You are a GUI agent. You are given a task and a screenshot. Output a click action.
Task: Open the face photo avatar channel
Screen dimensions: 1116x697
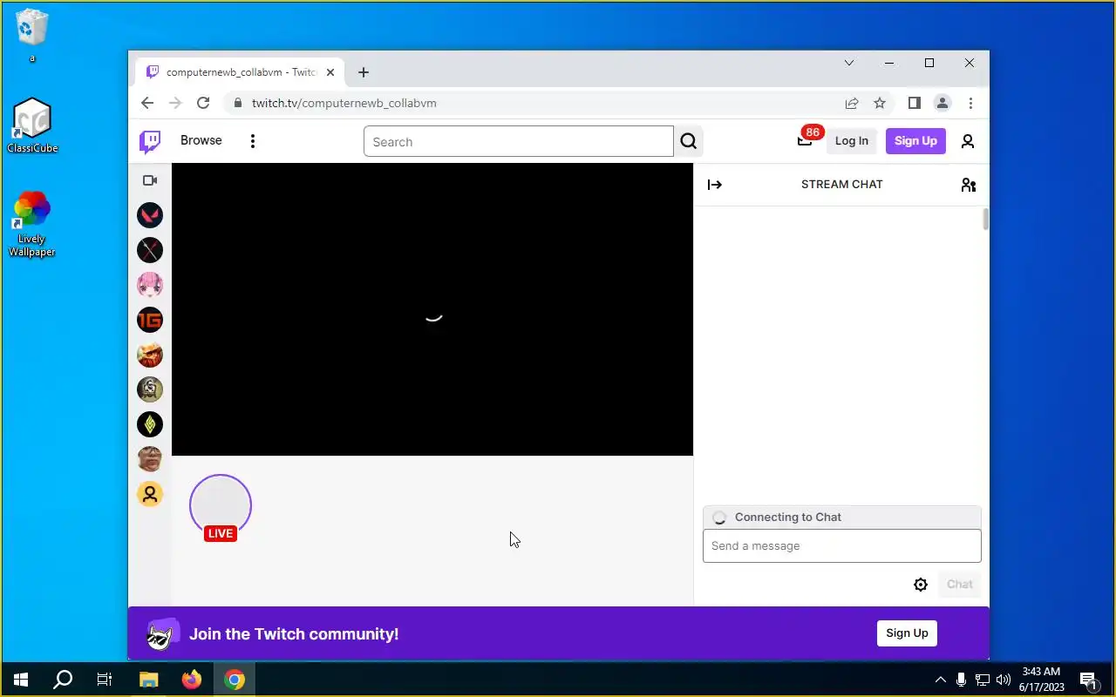tap(150, 459)
